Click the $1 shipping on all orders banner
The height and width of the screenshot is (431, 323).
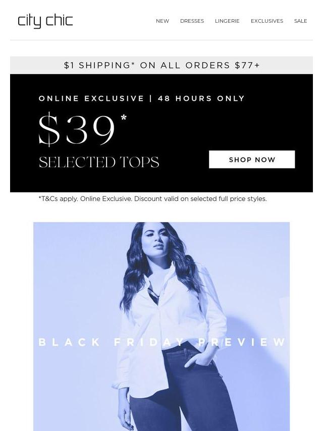(161, 65)
